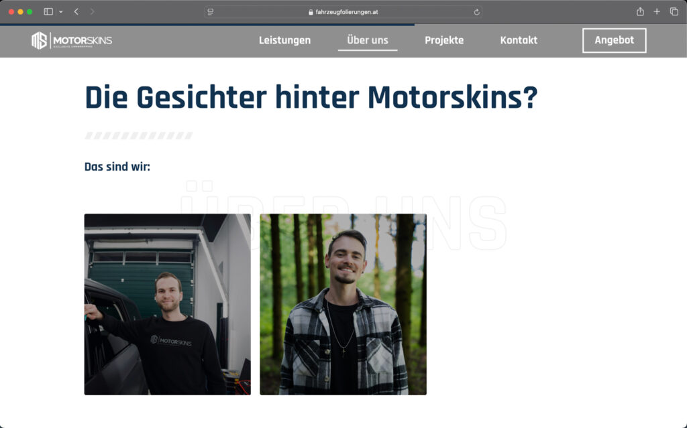Toggle the Safari sidebar

[x=47, y=11]
